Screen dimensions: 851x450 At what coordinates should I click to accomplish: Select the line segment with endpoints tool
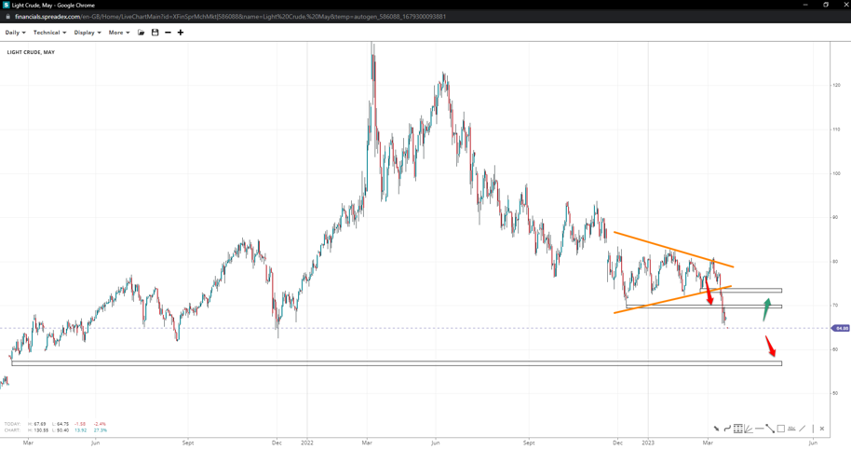pyautogui.click(x=770, y=429)
